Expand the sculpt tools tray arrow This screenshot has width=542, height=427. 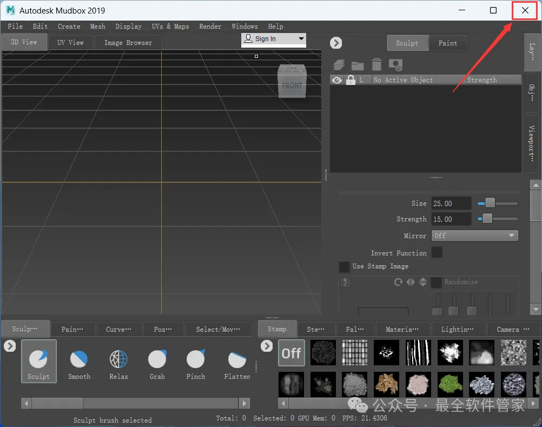pos(10,346)
